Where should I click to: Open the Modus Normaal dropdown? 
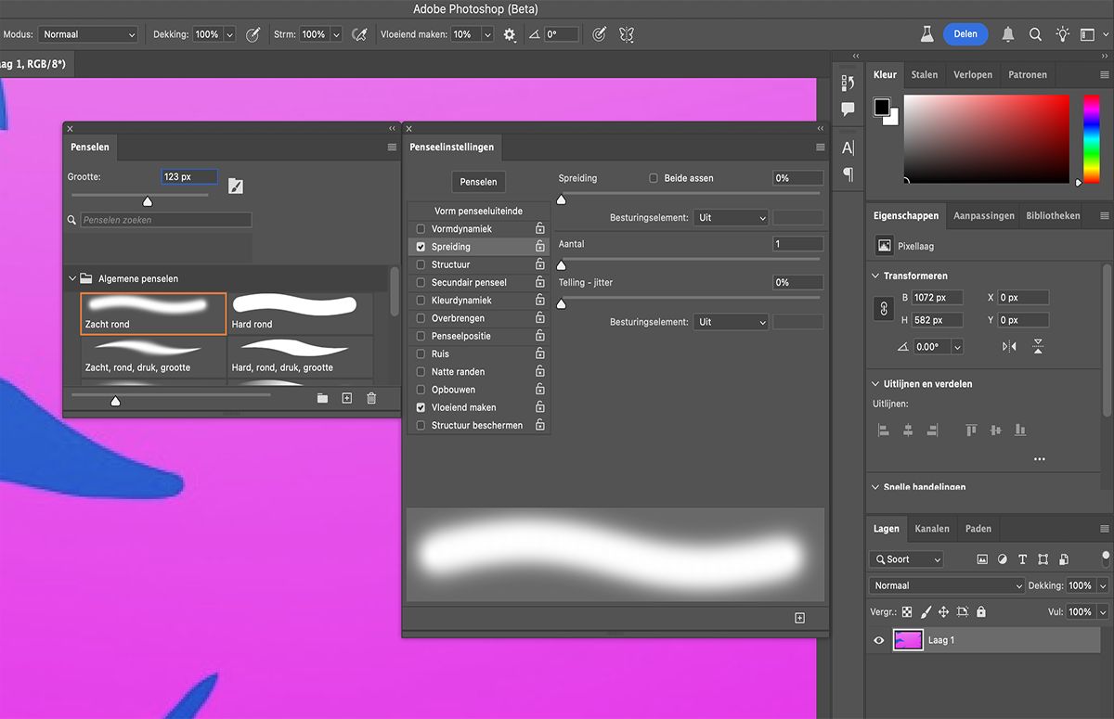pos(88,34)
